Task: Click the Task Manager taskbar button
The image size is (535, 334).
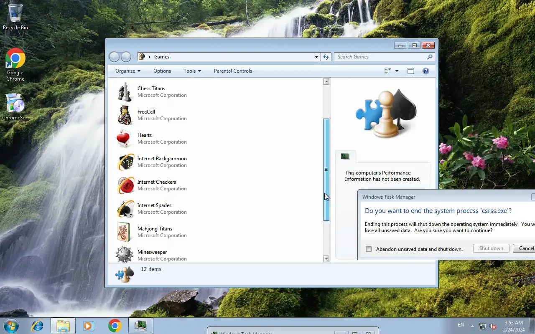Action: 140,326
